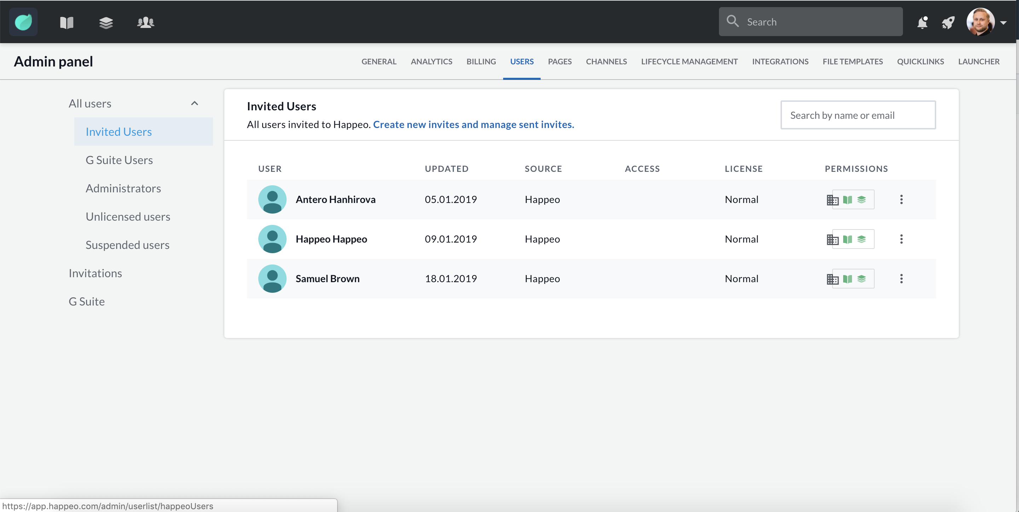The image size is (1019, 512).
Task: Open the Channels layers icon in top bar
Action: 106,23
